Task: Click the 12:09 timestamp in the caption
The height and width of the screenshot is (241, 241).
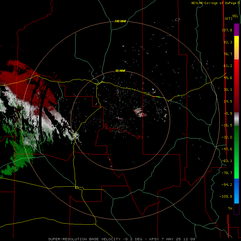Action: (x=190, y=239)
